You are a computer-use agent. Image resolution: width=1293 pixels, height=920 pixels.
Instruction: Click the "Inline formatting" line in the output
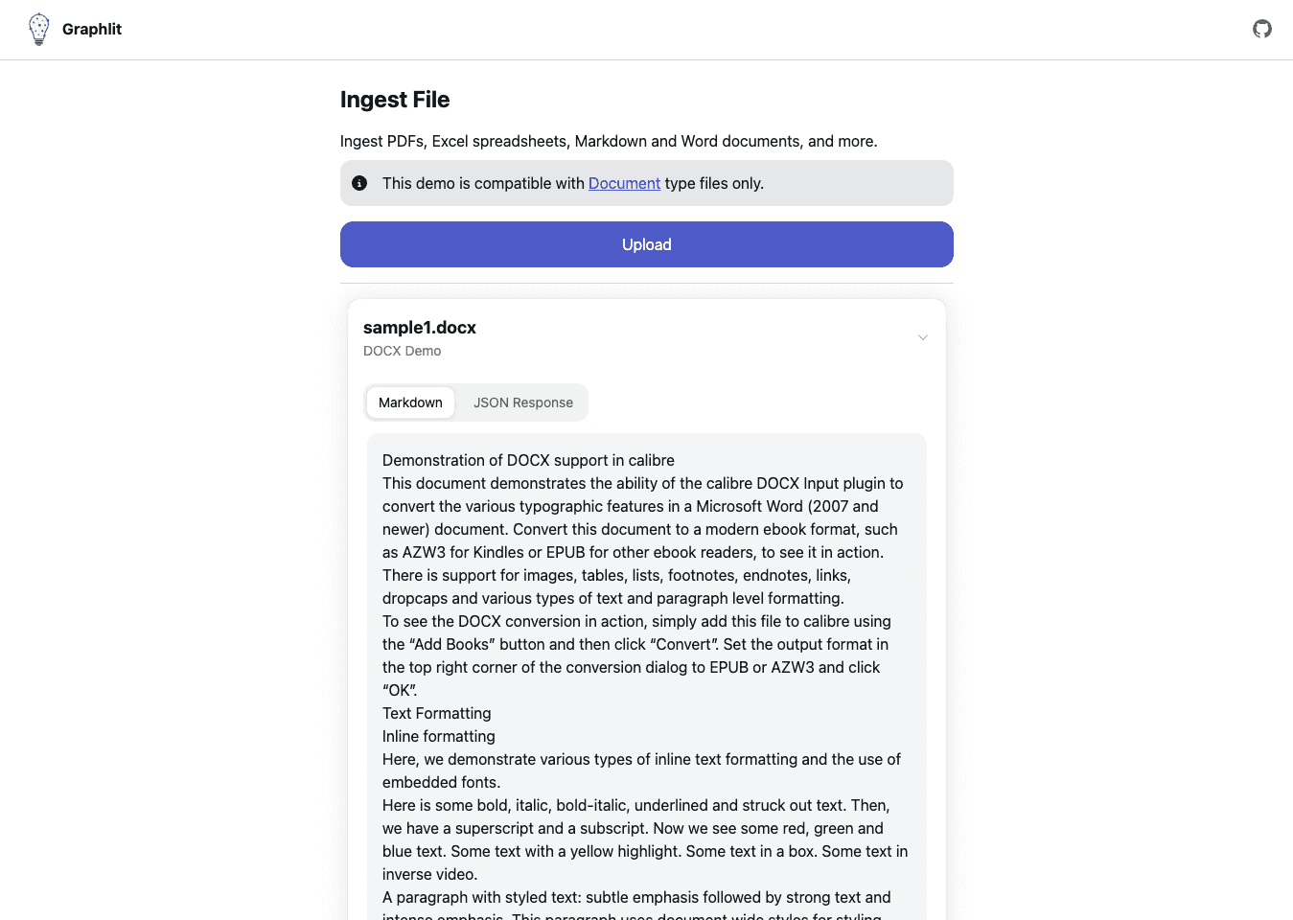(x=439, y=736)
